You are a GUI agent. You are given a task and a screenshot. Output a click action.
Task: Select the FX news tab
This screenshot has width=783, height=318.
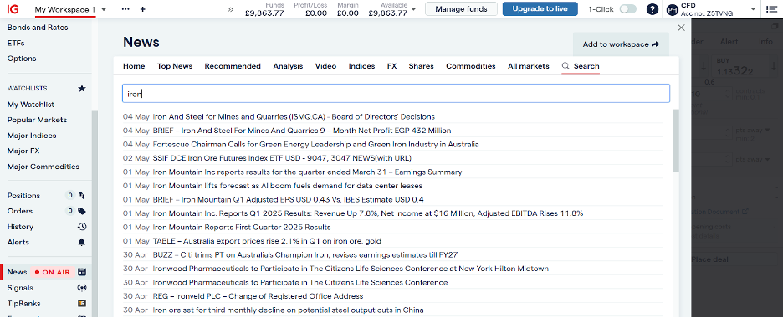coord(392,66)
